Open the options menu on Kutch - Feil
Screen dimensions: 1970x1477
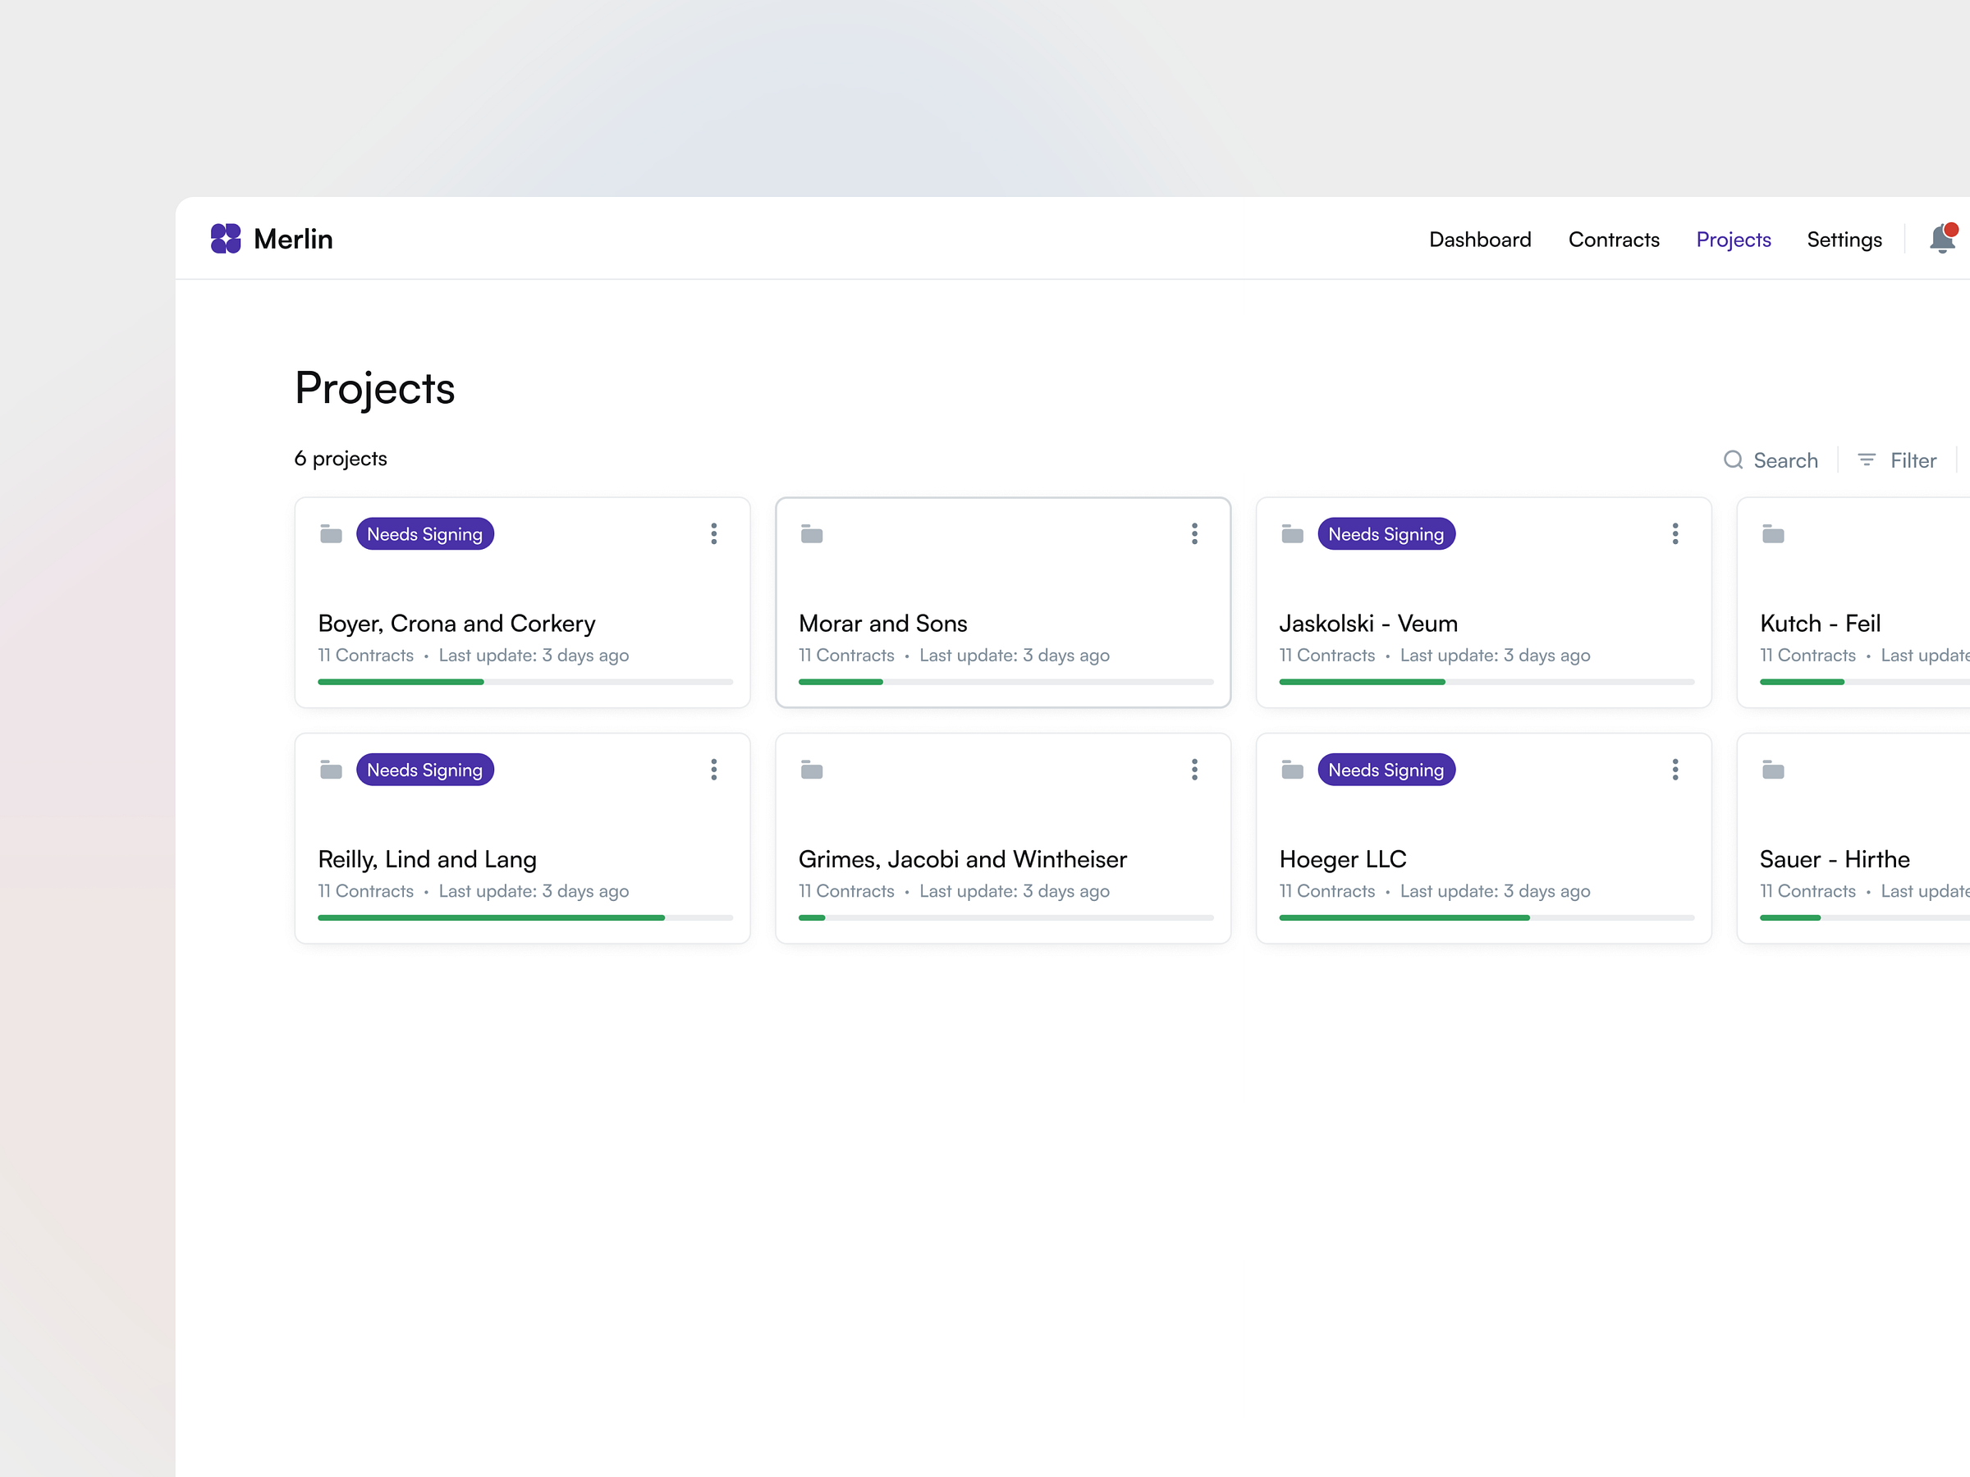point(1963,534)
